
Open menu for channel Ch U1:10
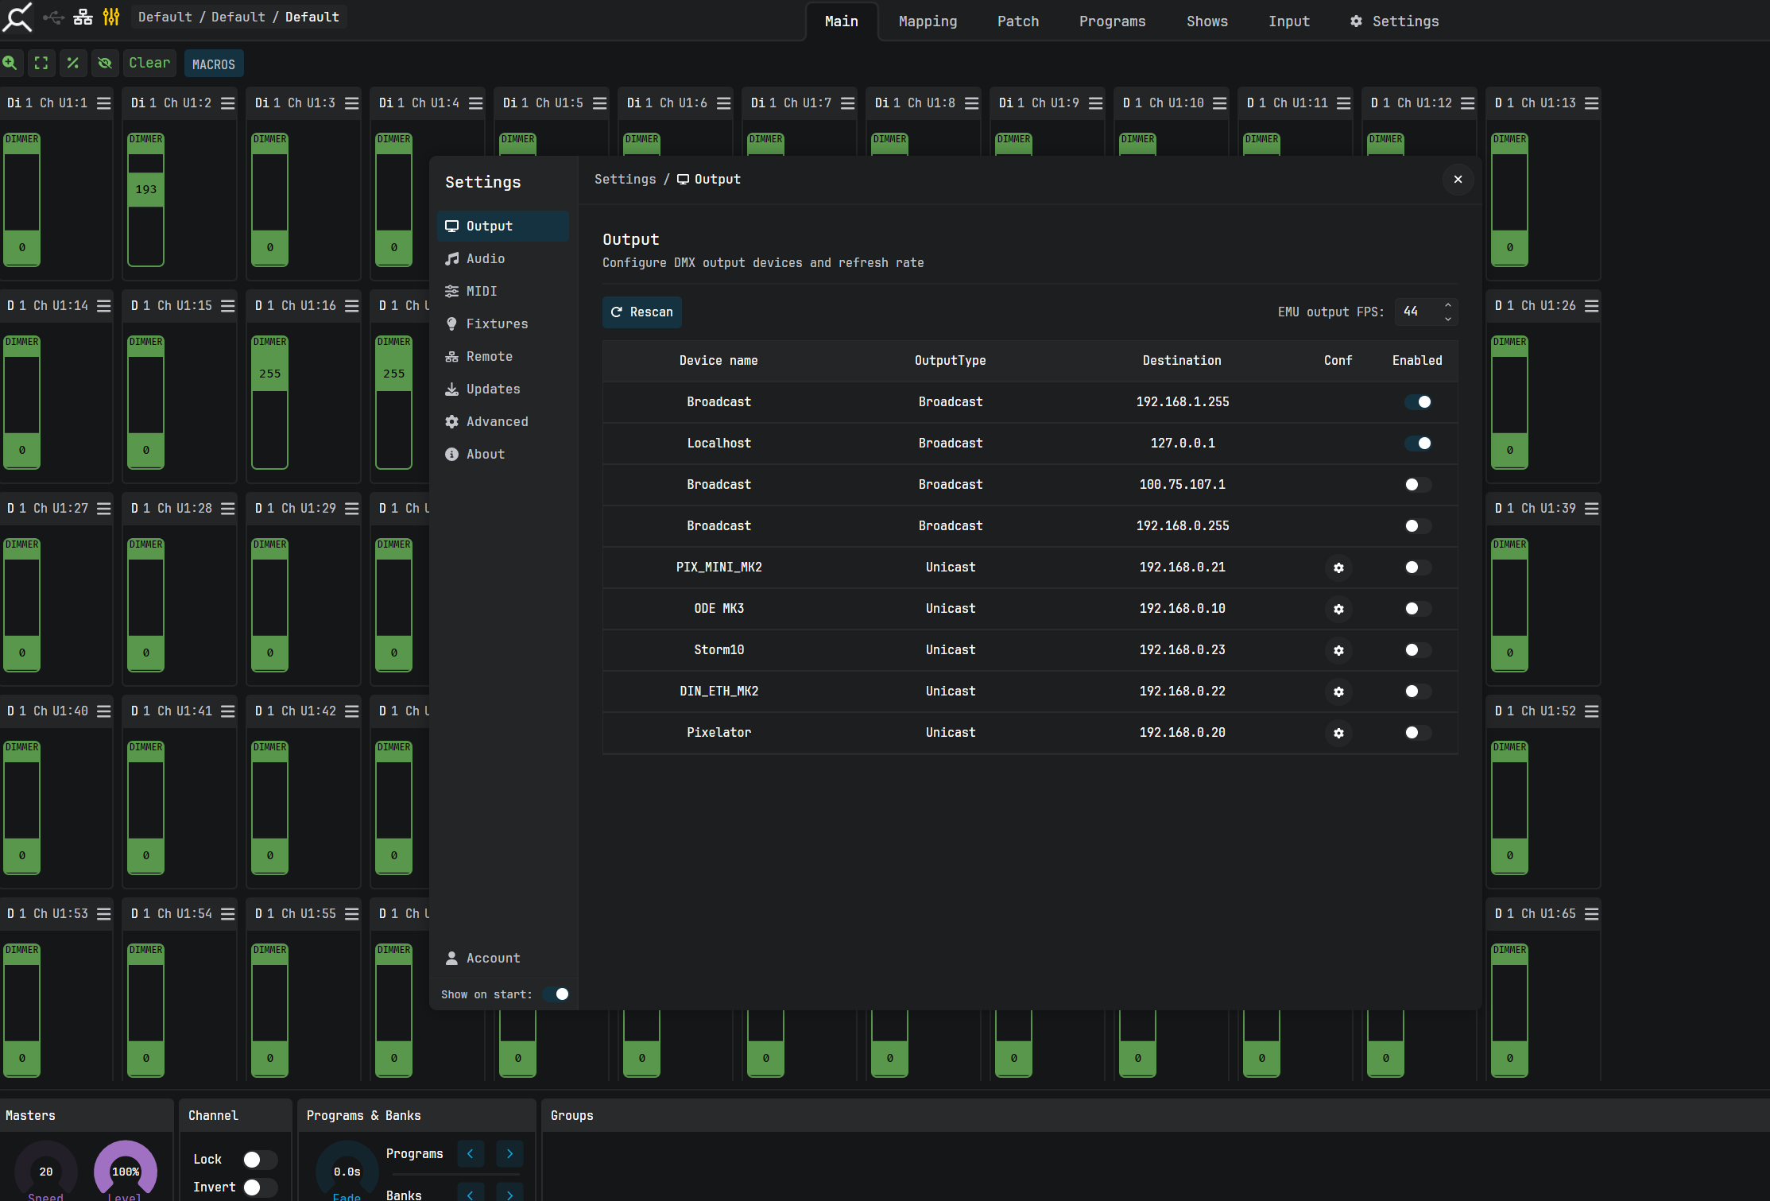pyautogui.click(x=1219, y=103)
